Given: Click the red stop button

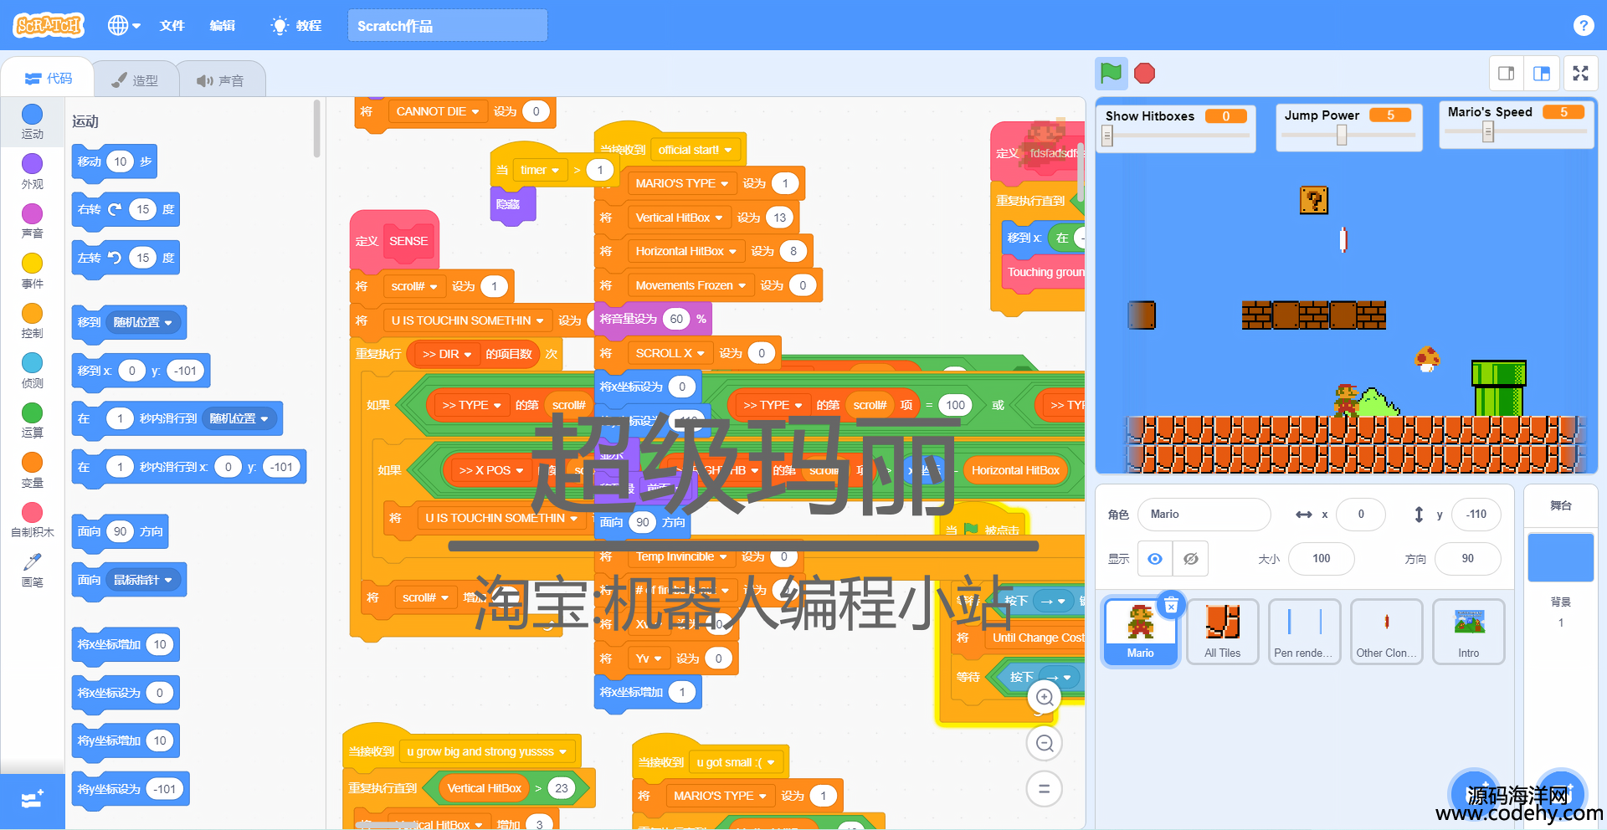Looking at the screenshot, I should point(1144,74).
